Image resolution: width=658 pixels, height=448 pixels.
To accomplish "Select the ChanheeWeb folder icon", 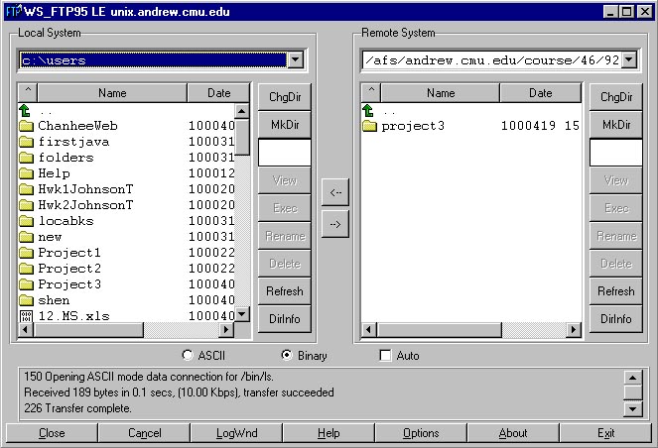I will point(26,126).
